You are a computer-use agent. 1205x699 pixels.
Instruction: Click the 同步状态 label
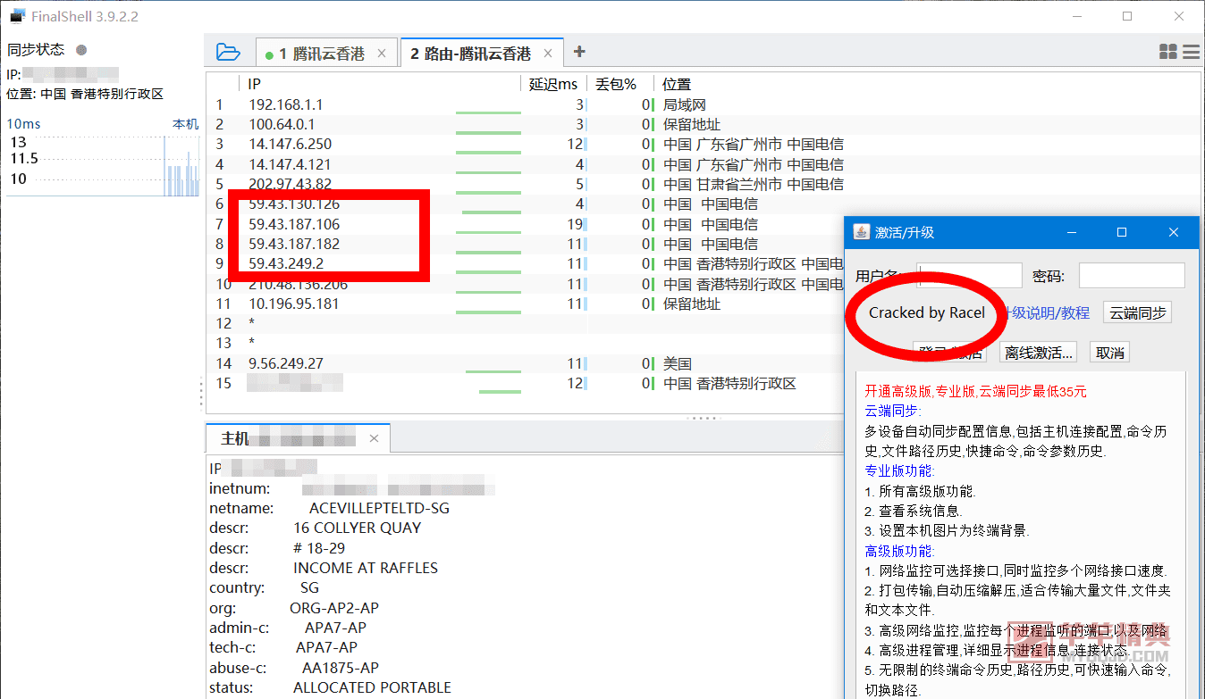(x=36, y=50)
